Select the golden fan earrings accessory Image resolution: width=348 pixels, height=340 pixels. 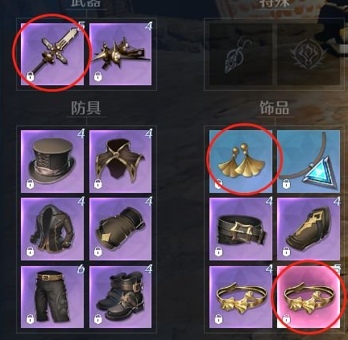coord(241,162)
